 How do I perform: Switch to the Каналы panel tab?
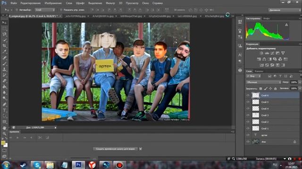tap(259, 71)
